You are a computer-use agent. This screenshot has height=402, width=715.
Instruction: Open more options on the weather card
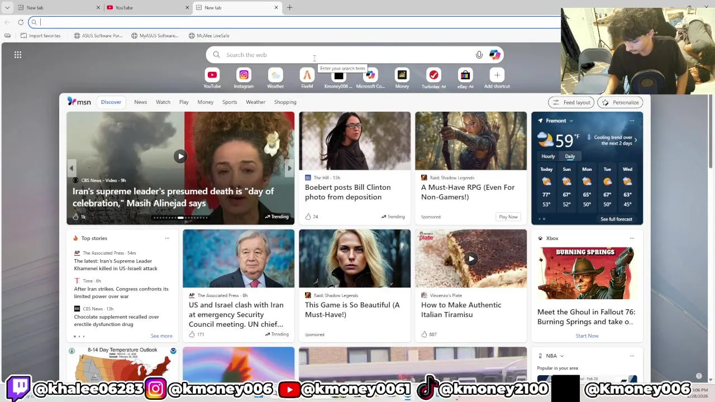pyautogui.click(x=632, y=121)
